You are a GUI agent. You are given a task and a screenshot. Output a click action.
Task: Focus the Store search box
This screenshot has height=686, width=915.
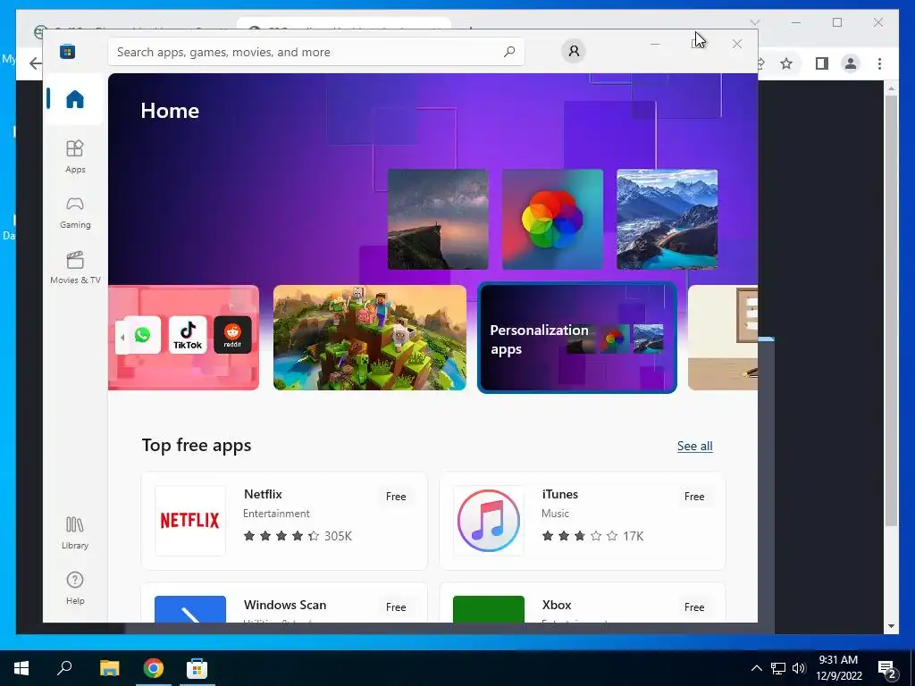pos(315,52)
